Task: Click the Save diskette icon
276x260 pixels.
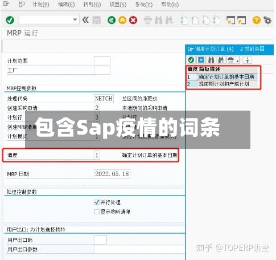Action: pyautogui.click(x=96, y=20)
